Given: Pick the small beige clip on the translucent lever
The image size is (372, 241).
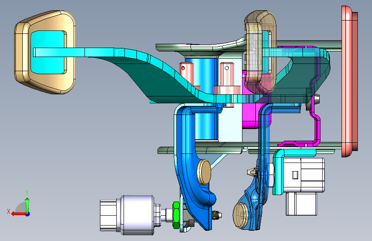Looking at the screenshot, I should pos(252,172).
